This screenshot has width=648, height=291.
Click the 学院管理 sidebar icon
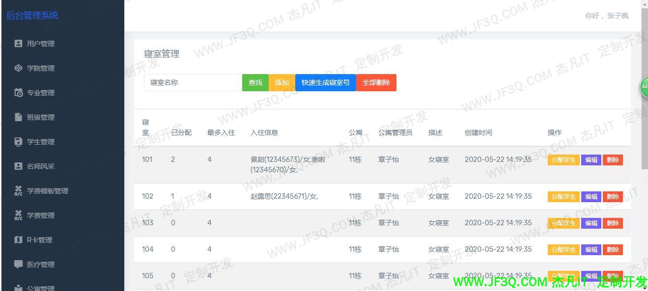[18, 68]
